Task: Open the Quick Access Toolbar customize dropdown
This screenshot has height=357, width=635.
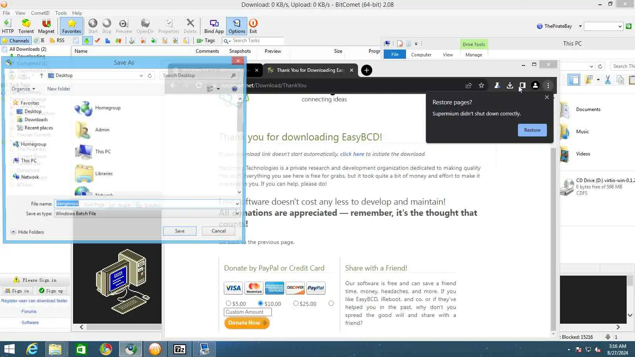Action: click(416, 44)
